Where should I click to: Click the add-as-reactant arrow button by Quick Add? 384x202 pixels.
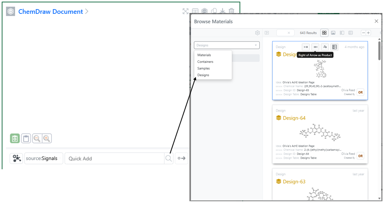[182, 158]
